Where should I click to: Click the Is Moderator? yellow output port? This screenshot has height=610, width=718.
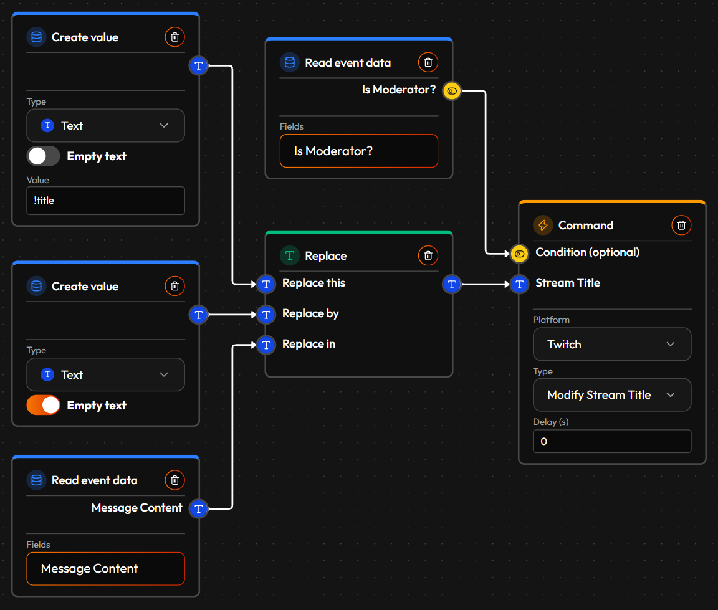coord(452,90)
